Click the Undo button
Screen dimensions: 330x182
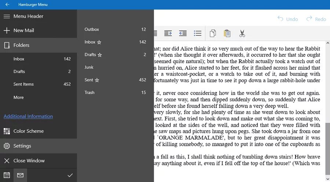point(288,19)
